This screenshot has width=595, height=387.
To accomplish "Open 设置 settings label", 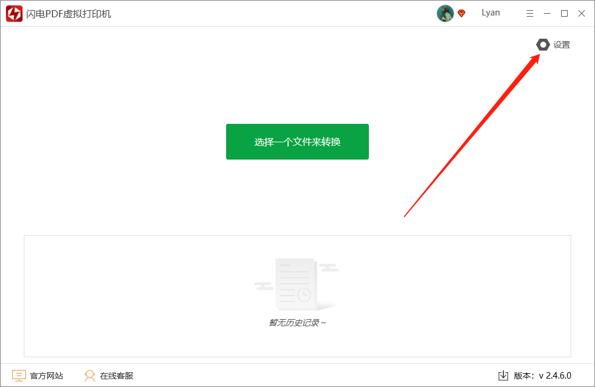I will click(x=562, y=45).
